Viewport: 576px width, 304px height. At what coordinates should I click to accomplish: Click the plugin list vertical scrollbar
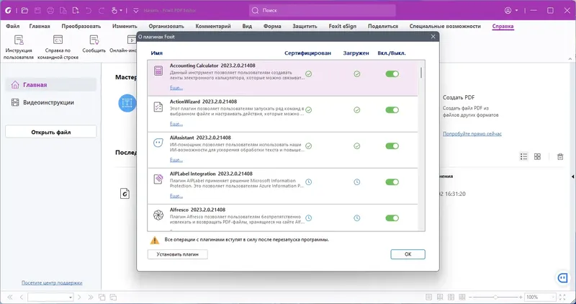[421, 73]
